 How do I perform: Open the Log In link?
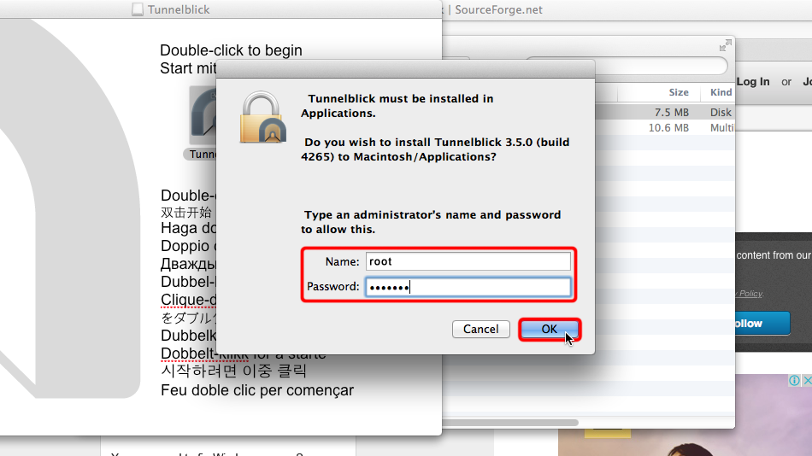click(753, 82)
